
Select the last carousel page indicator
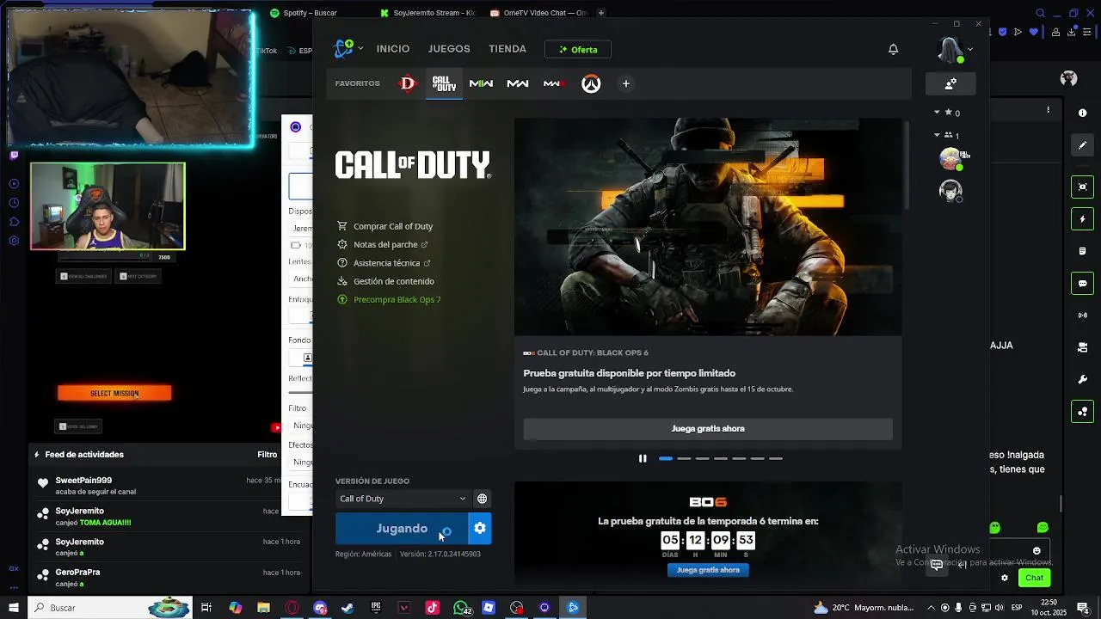776,458
